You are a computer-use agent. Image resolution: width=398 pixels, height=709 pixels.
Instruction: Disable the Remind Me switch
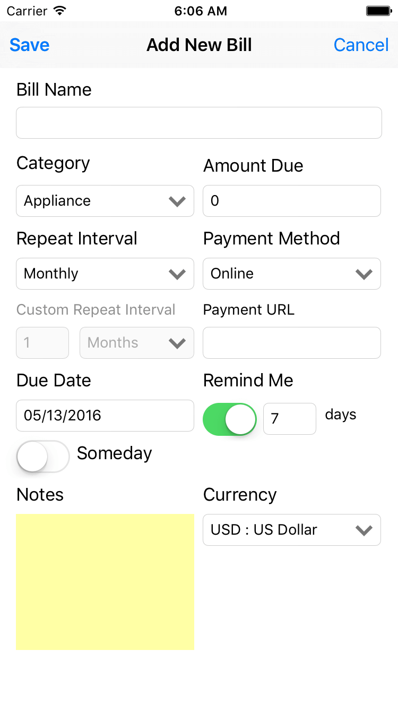coord(230,419)
